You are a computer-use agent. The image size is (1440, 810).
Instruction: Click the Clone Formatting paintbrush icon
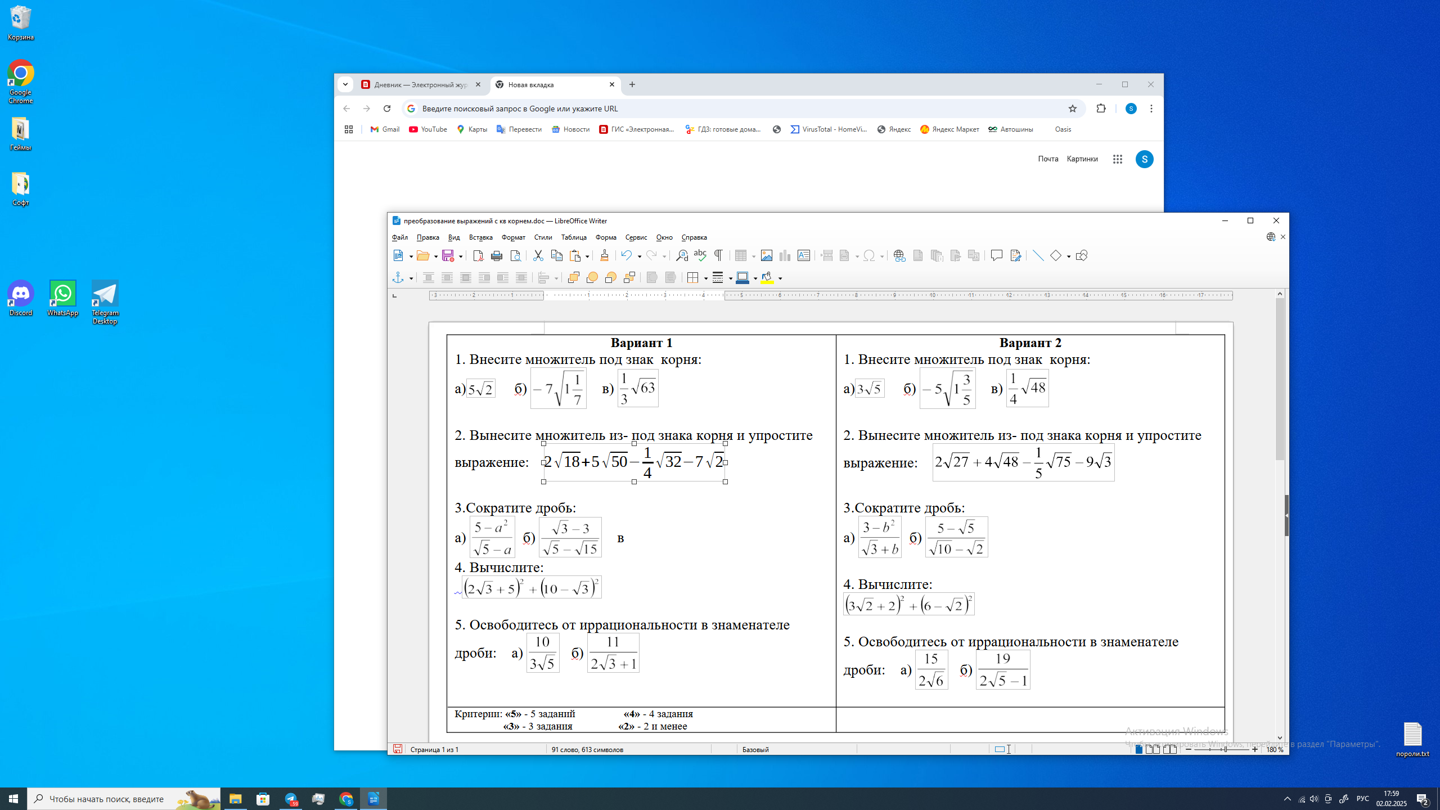[605, 256]
